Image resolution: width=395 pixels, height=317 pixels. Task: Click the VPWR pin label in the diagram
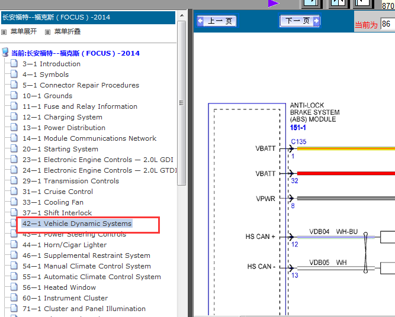[265, 199]
